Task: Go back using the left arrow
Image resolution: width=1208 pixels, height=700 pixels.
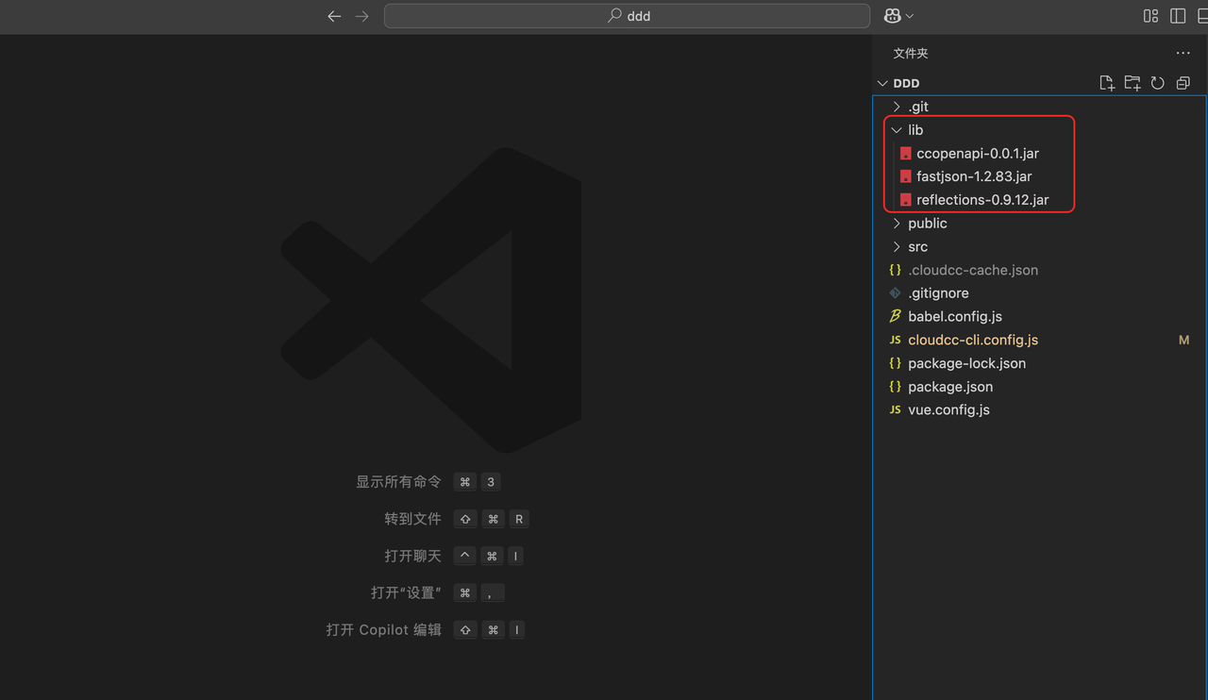Action: tap(334, 16)
